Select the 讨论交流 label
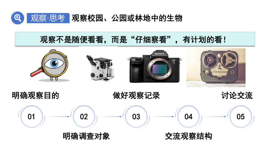The height and width of the screenshot is (151, 270). tap(237, 95)
